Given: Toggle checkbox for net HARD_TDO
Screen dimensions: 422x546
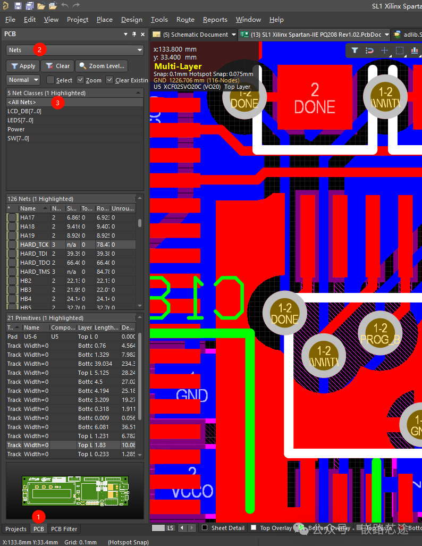Looking at the screenshot, I should point(13,263).
